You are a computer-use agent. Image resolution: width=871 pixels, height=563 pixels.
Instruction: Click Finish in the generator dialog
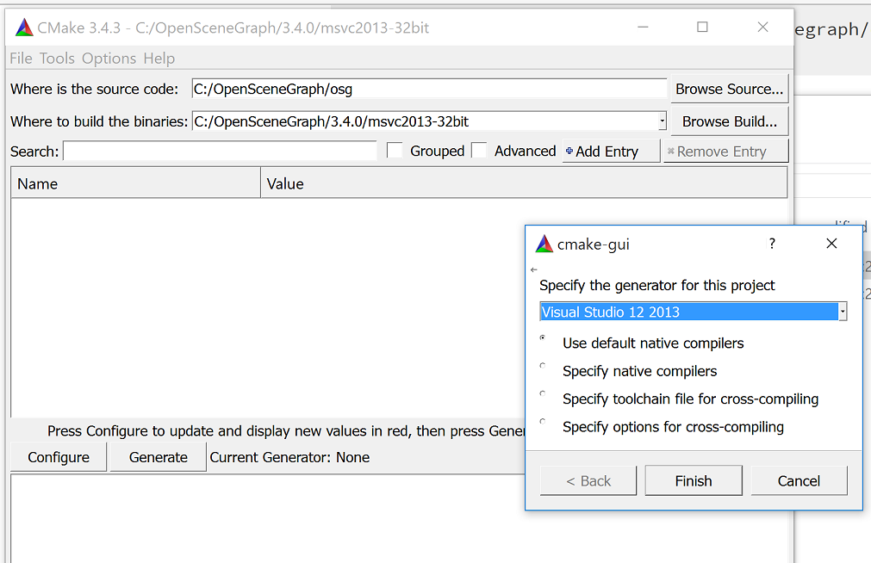click(694, 481)
